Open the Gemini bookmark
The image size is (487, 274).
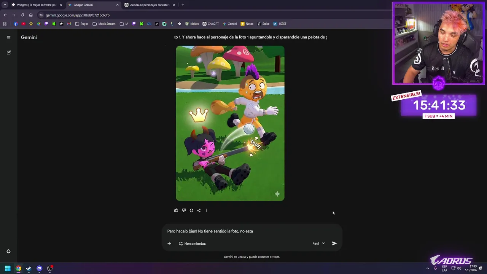coord(230,24)
